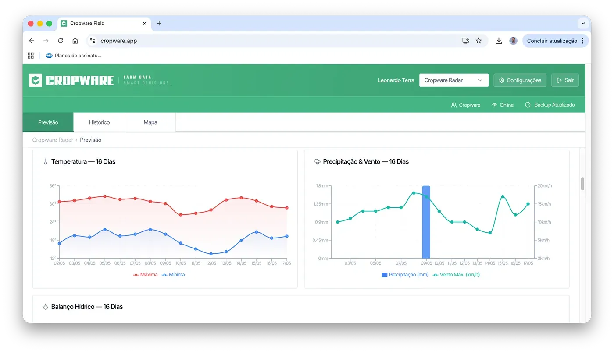Select the Cropware Field browser tab
Viewport: 614px width, 353px height.
tap(104, 24)
